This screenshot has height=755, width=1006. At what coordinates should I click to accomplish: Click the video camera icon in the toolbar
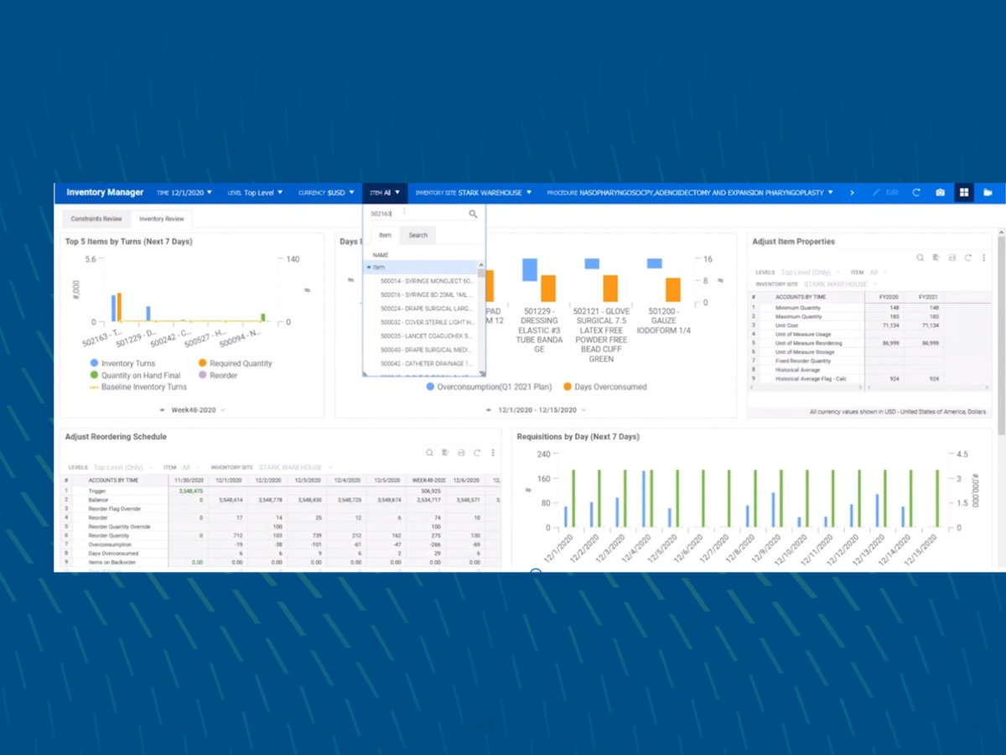[x=988, y=192]
